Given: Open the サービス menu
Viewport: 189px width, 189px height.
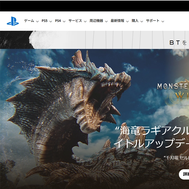Looking at the screenshot, I should pos(75,21).
